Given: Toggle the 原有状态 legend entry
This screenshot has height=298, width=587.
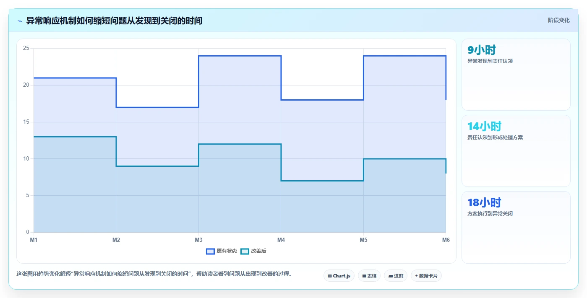Looking at the screenshot, I should (222, 251).
